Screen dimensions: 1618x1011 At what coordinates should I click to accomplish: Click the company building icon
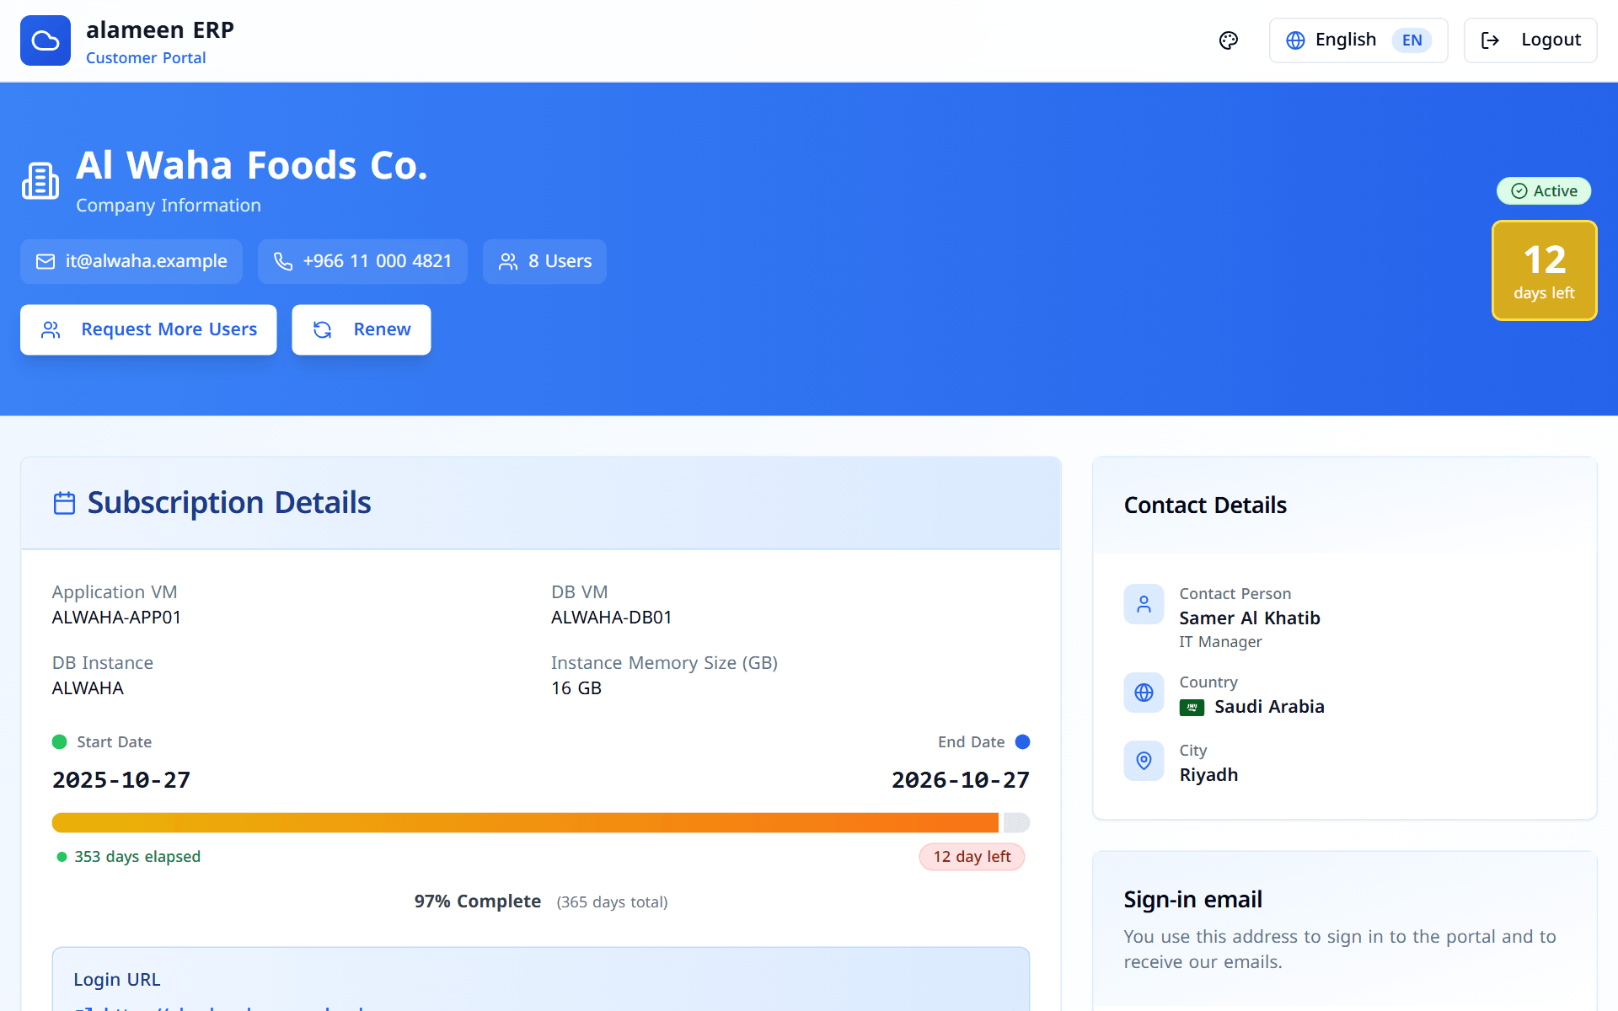point(40,180)
